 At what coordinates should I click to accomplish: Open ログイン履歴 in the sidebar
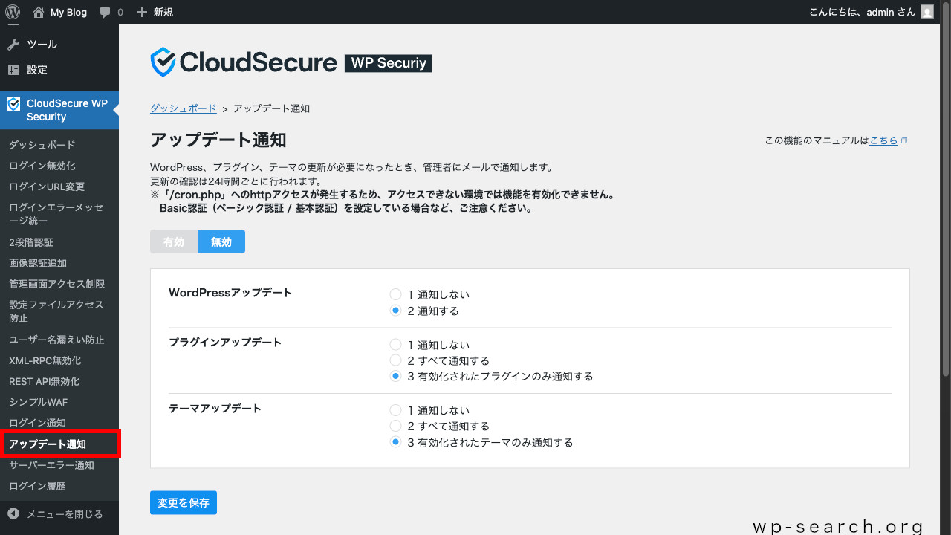tap(36, 486)
